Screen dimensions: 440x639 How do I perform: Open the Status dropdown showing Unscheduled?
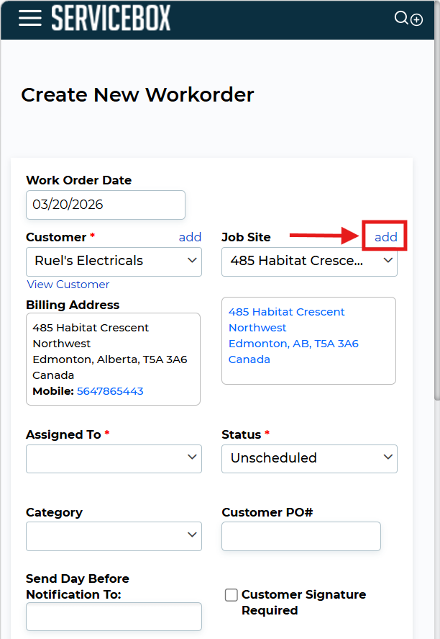(x=309, y=458)
